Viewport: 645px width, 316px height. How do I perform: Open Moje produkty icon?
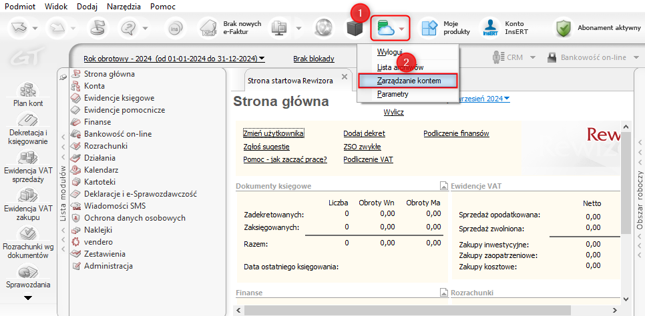pyautogui.click(x=429, y=29)
